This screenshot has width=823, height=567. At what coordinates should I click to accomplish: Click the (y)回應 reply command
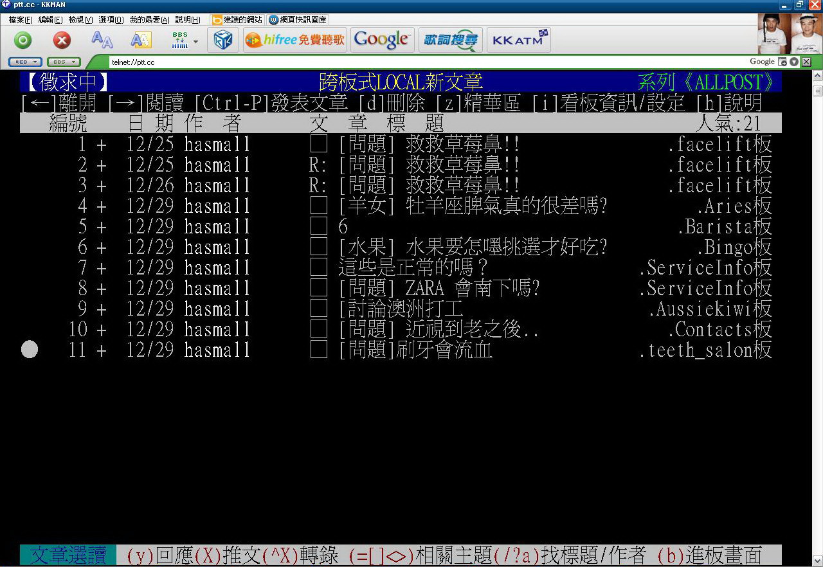pos(160,555)
